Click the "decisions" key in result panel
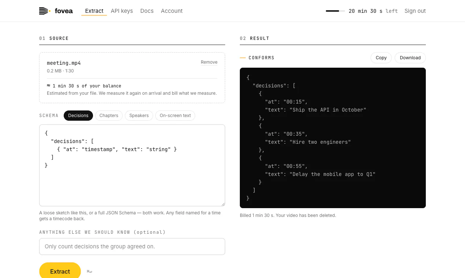465x278 pixels. click(x=269, y=86)
